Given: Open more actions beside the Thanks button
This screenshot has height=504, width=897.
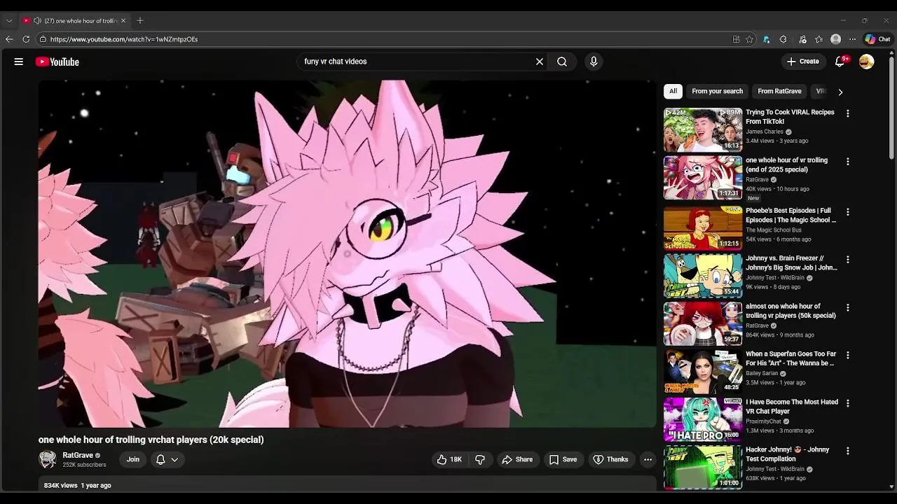Looking at the screenshot, I should click(x=648, y=459).
